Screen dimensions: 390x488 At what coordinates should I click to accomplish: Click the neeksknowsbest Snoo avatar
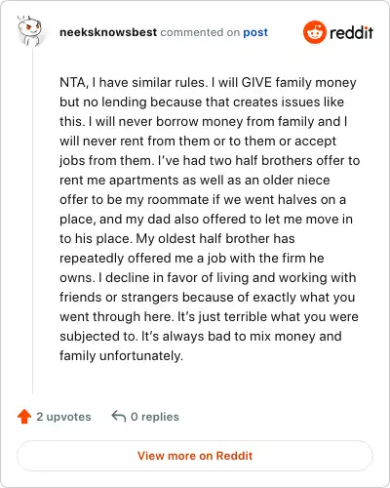click(x=29, y=31)
